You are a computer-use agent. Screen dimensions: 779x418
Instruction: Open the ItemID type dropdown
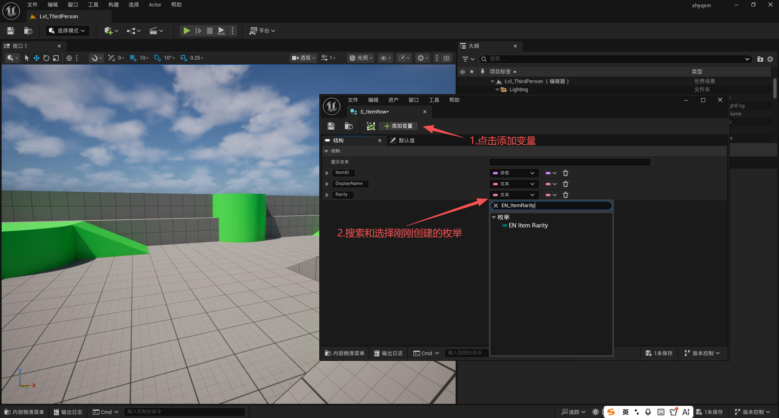click(x=514, y=173)
